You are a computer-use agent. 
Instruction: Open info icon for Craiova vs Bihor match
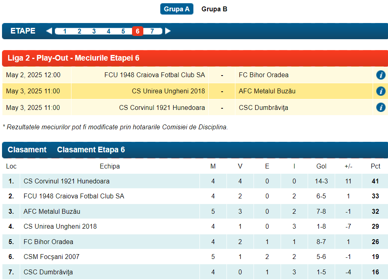(x=380, y=75)
